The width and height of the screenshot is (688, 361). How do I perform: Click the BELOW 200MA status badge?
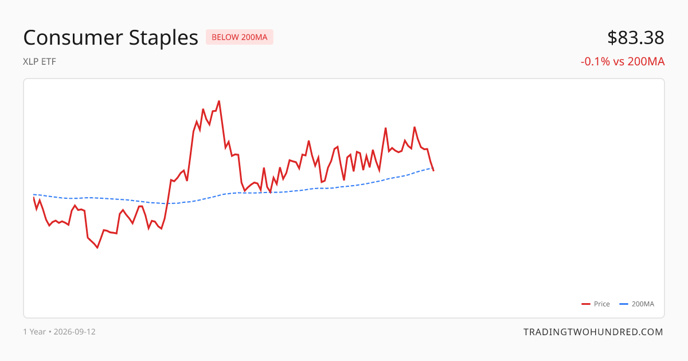tap(240, 37)
